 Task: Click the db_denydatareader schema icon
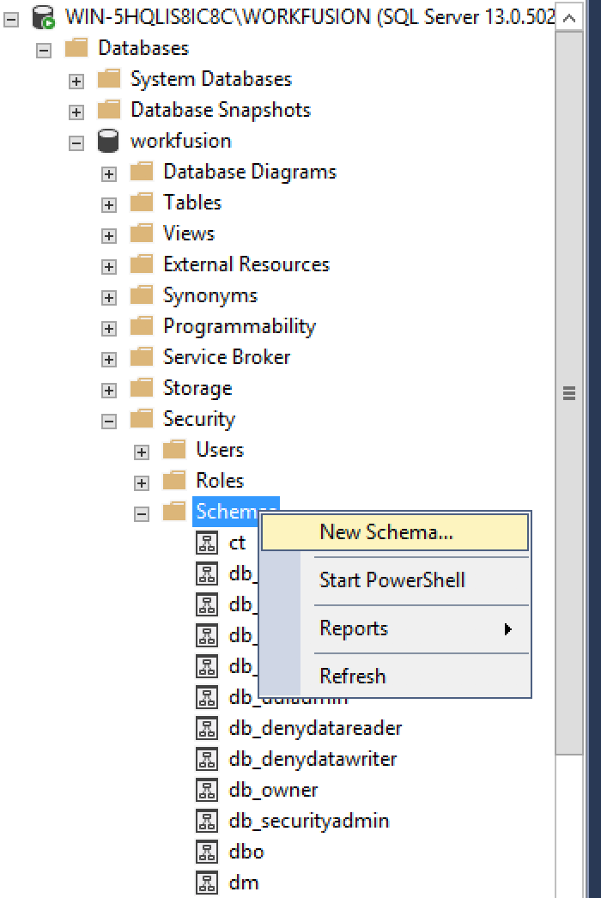[x=207, y=729]
